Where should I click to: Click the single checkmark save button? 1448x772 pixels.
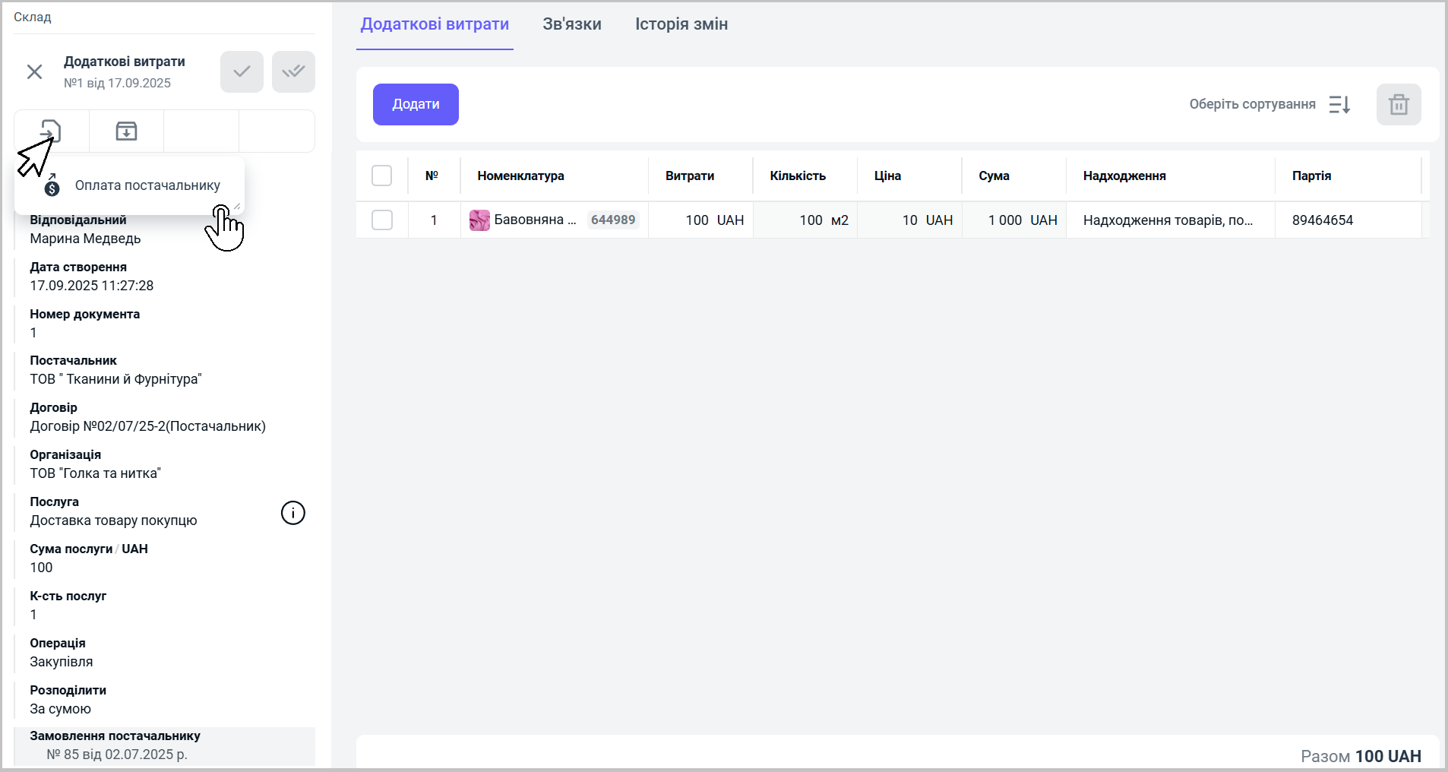click(x=242, y=72)
